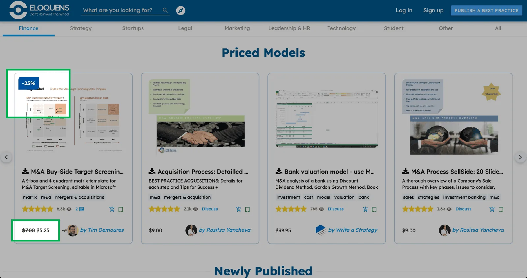Open author link by Rositsa Yancheva on Acquisition card
The height and width of the screenshot is (278, 527).
[x=225, y=230]
